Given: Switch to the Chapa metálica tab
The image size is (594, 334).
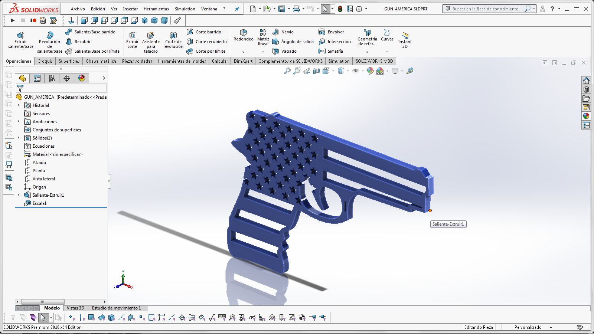Looking at the screenshot, I should (101, 61).
